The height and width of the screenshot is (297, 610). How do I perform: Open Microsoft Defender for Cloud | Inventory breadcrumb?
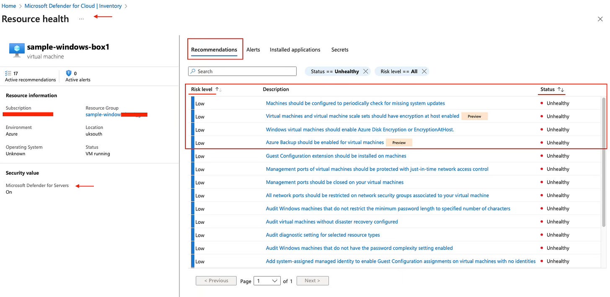pos(73,6)
